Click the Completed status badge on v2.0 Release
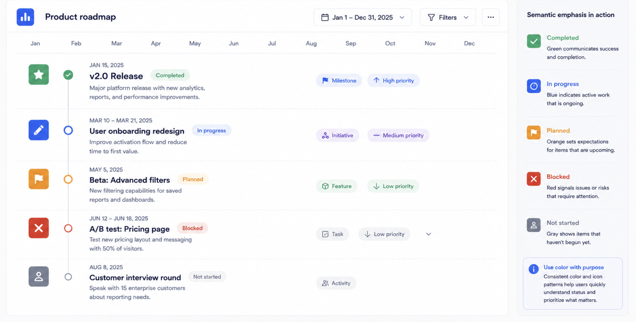Viewport: 636px width, 322px height. (x=170, y=75)
